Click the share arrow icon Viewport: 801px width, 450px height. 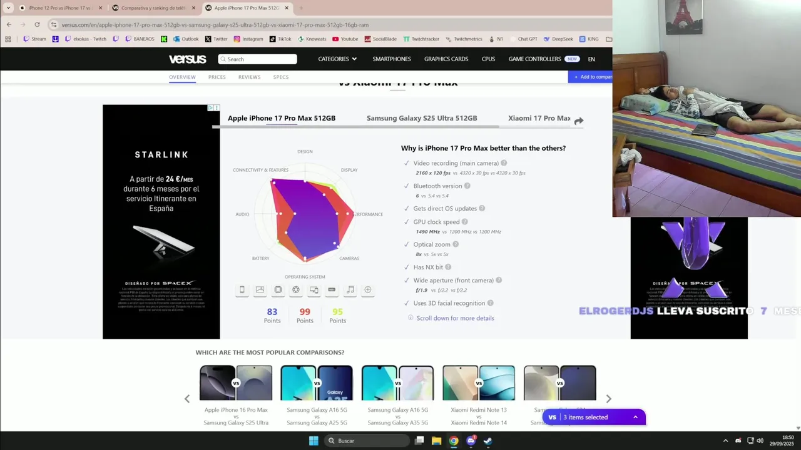click(579, 121)
